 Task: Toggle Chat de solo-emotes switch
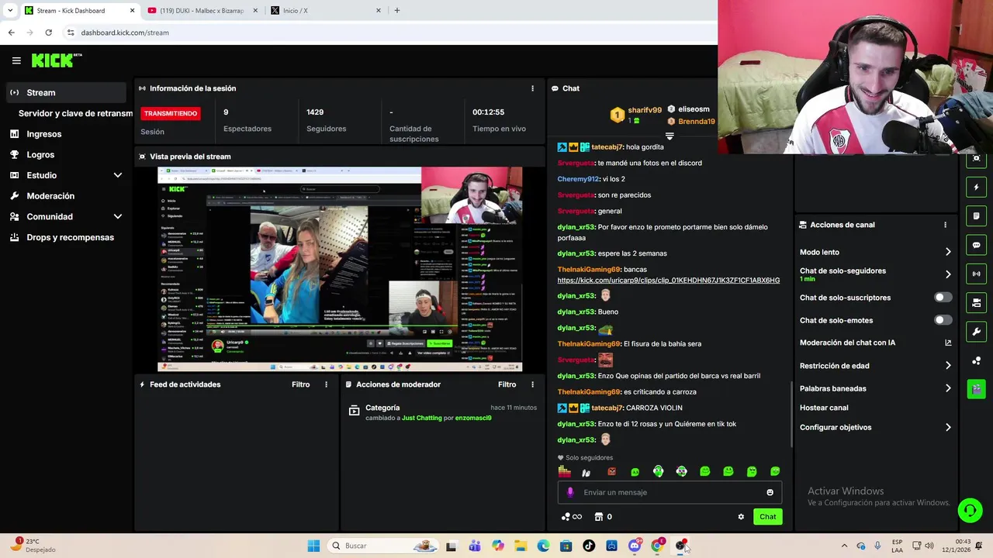click(943, 320)
